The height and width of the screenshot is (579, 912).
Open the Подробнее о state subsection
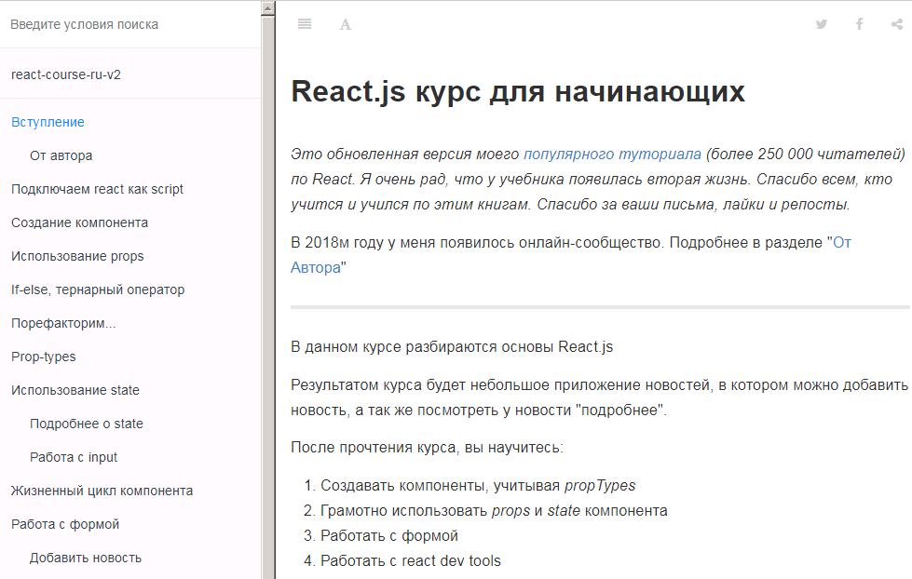coord(86,424)
